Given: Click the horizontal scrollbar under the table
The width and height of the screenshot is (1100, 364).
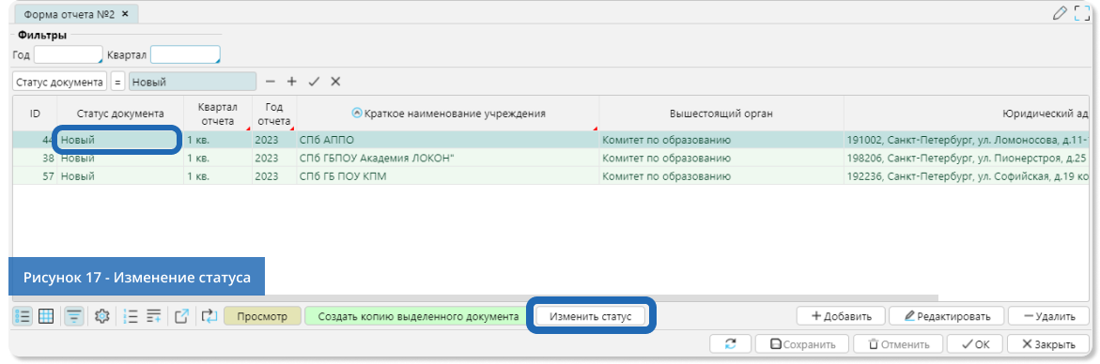Looking at the screenshot, I should click(475, 298).
